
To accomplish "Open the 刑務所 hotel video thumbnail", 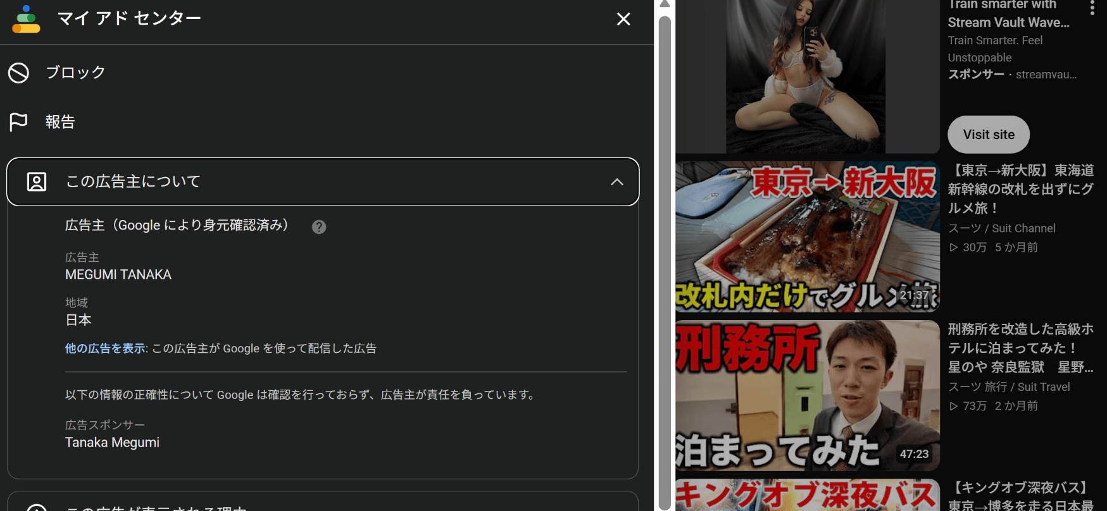I will [808, 395].
